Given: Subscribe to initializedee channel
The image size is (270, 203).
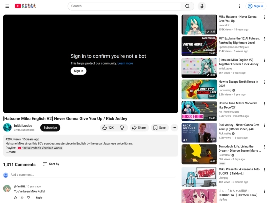Looking at the screenshot, I should click(50, 128).
